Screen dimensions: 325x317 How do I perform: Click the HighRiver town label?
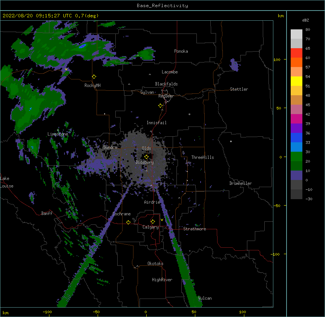coord(162,280)
